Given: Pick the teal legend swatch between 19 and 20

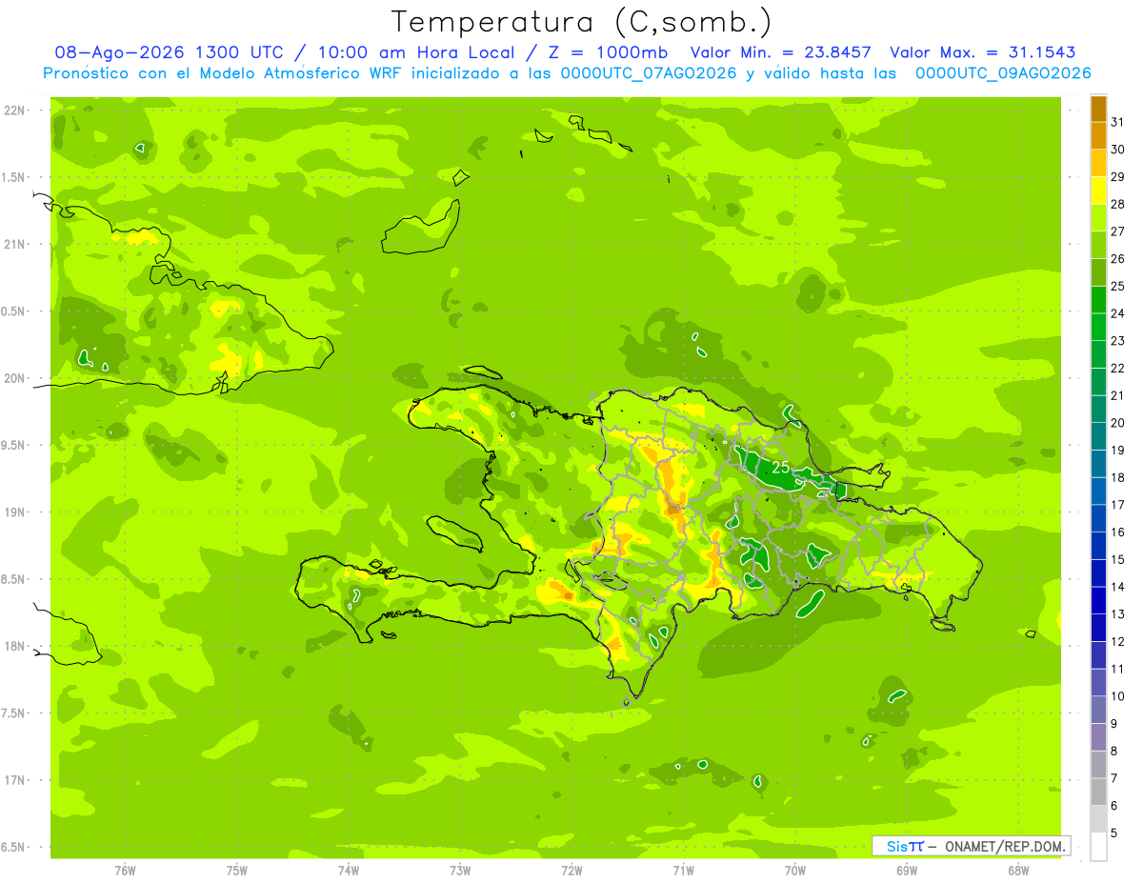Looking at the screenshot, I should click(1098, 436).
